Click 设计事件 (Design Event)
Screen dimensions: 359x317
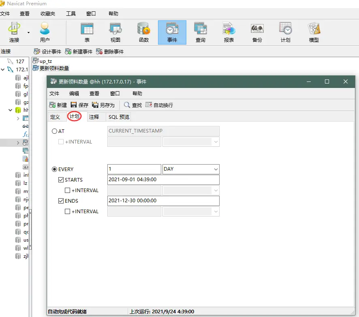[47, 51]
